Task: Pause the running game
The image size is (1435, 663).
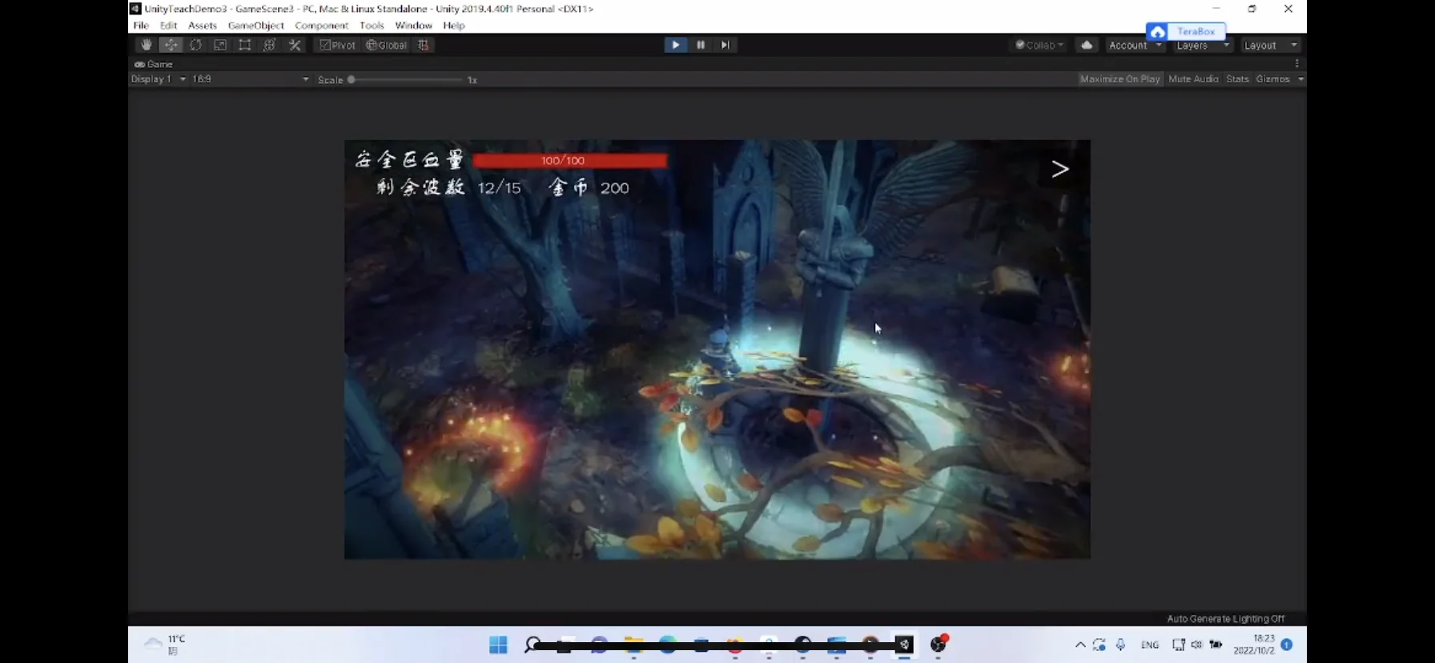Action: pos(701,45)
